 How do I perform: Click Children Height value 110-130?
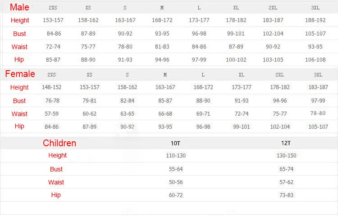click(176, 156)
